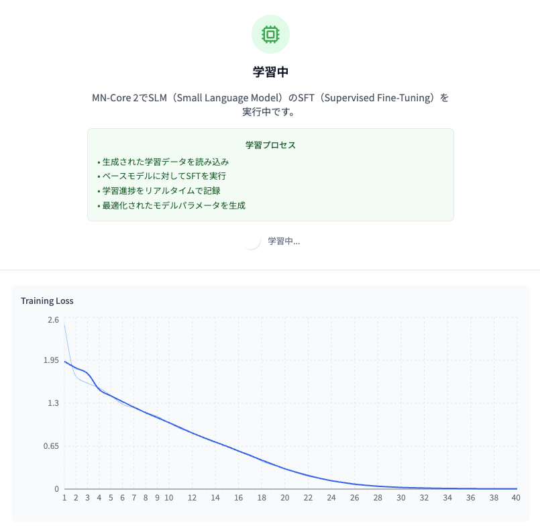
Task: Click the 2.6 y-axis label
Action: pos(54,320)
